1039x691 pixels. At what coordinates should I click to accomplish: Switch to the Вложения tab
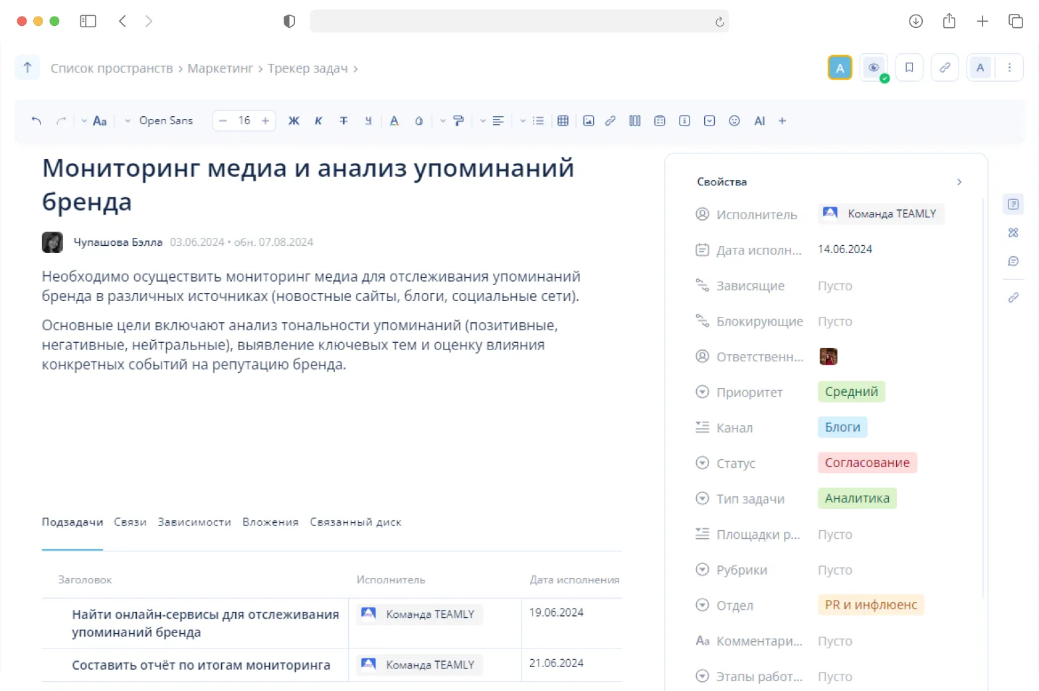click(270, 522)
